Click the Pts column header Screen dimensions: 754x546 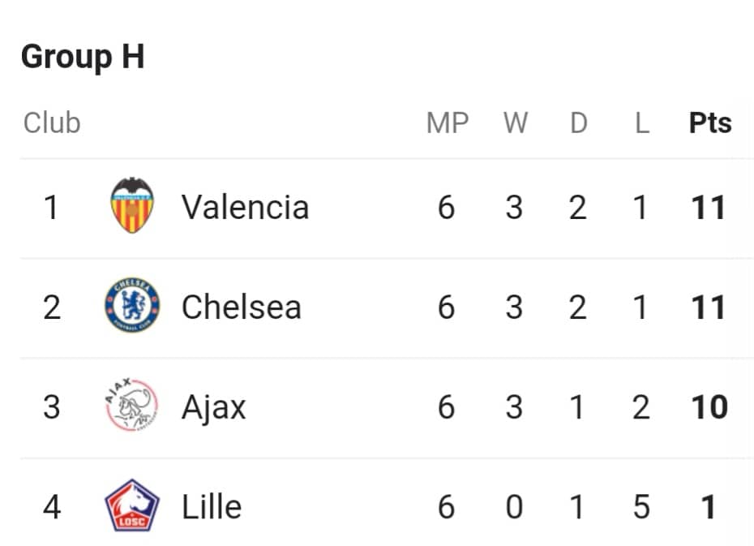pos(710,123)
